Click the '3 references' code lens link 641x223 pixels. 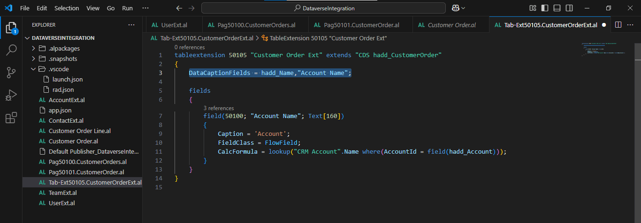tap(218, 108)
